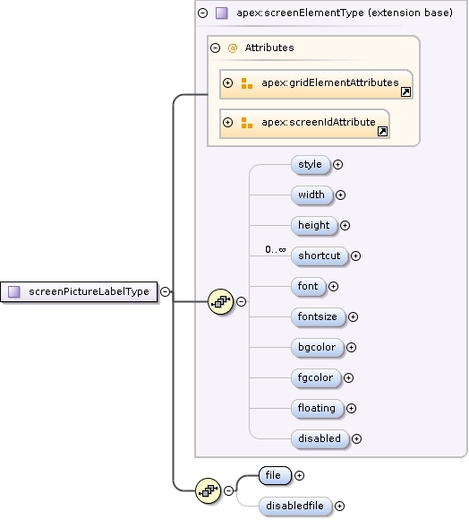Viewport: 469px width, 520px height.
Task: Click the screenPictureLabelType complex type icon
Action: (x=14, y=292)
